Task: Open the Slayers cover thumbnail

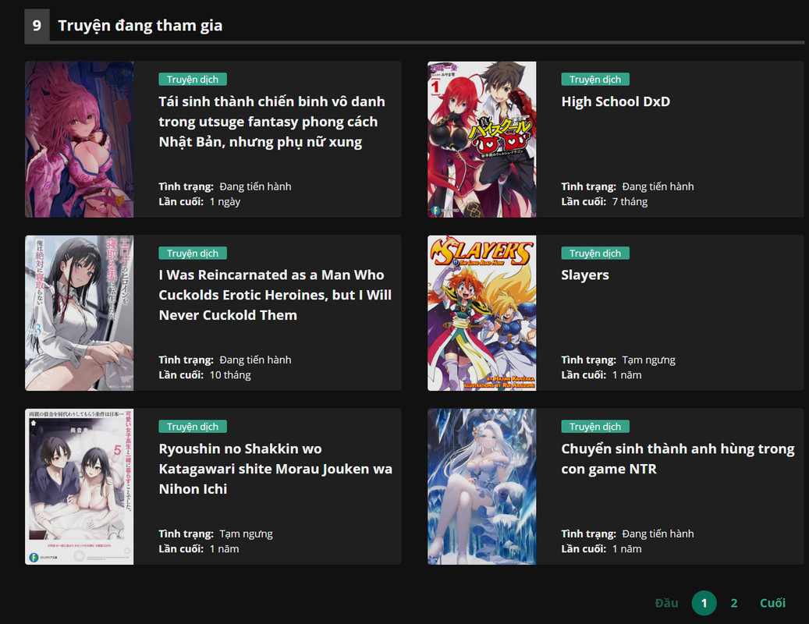Action: tap(481, 313)
